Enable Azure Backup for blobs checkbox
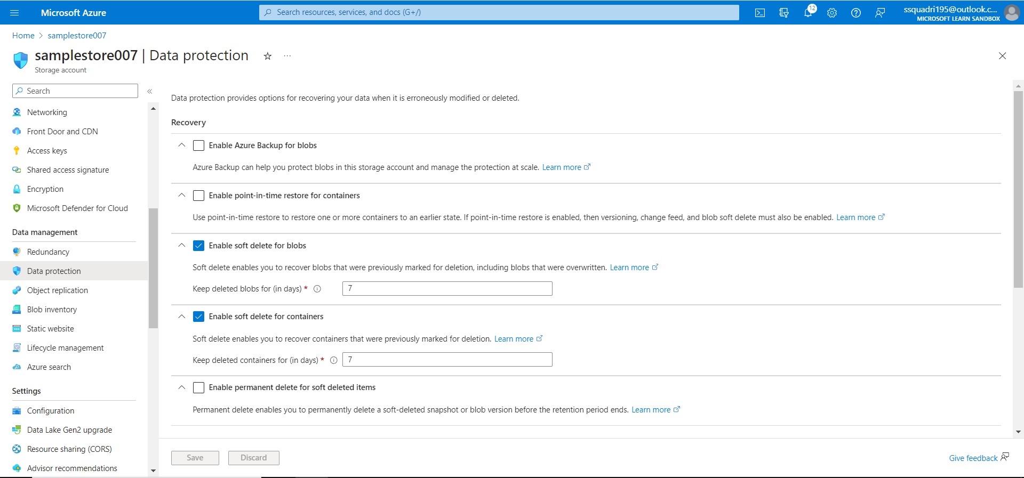Viewport: 1024px width, 478px height. [x=198, y=145]
